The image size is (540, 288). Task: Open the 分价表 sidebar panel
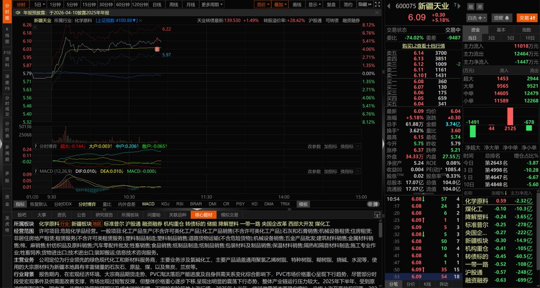coord(7,129)
